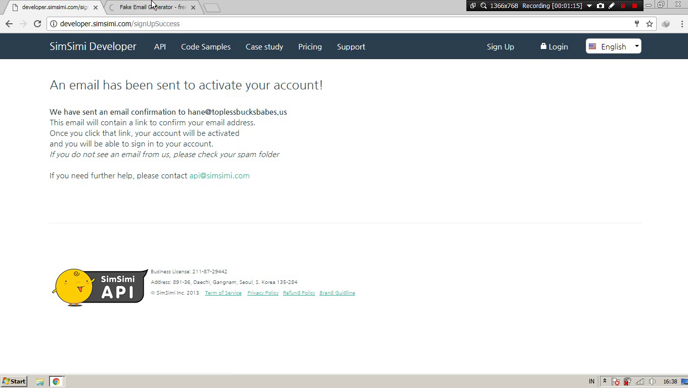688x388 pixels.
Task: Open the Support page
Action: point(351,46)
